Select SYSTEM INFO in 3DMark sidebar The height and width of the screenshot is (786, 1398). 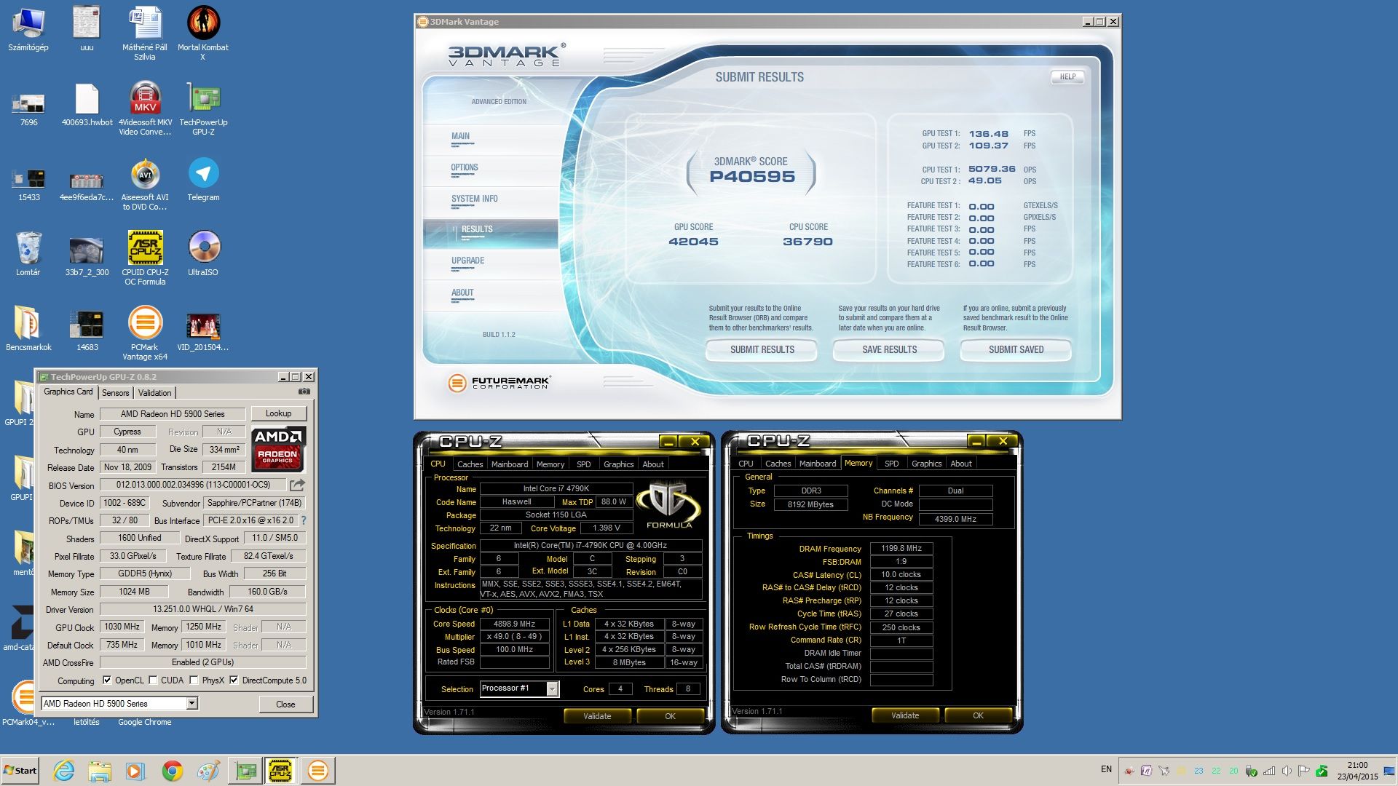(x=474, y=199)
